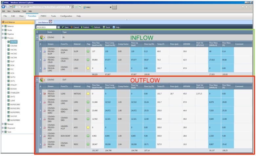Click the yellow flag on the inflow LSRG row

point(88,68)
